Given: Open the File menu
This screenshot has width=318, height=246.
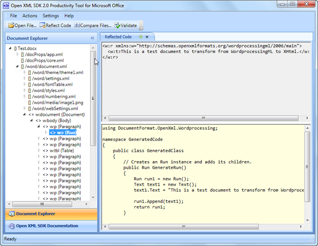Looking at the screenshot, I should point(13,16).
